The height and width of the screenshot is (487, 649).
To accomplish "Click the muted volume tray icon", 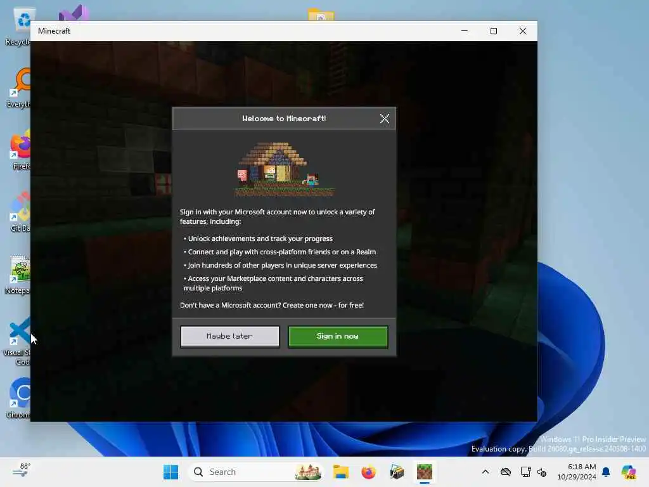I will tap(543, 472).
